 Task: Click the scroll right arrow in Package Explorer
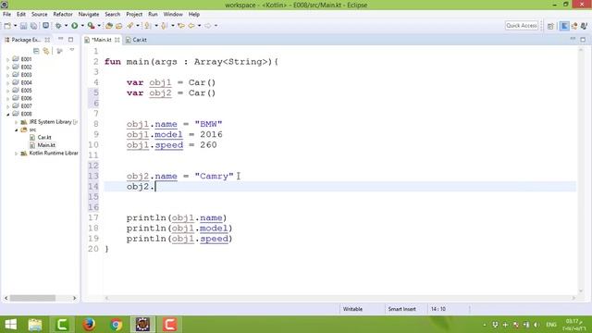[x=74, y=298]
